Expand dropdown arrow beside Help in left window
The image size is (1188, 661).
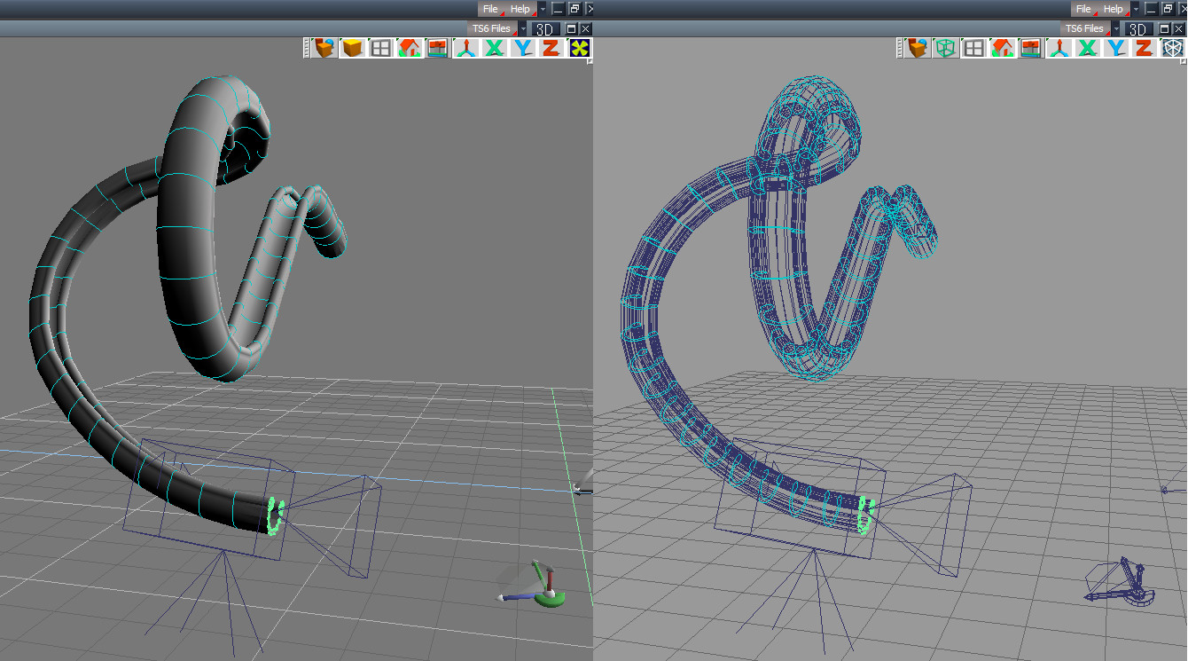543,9
